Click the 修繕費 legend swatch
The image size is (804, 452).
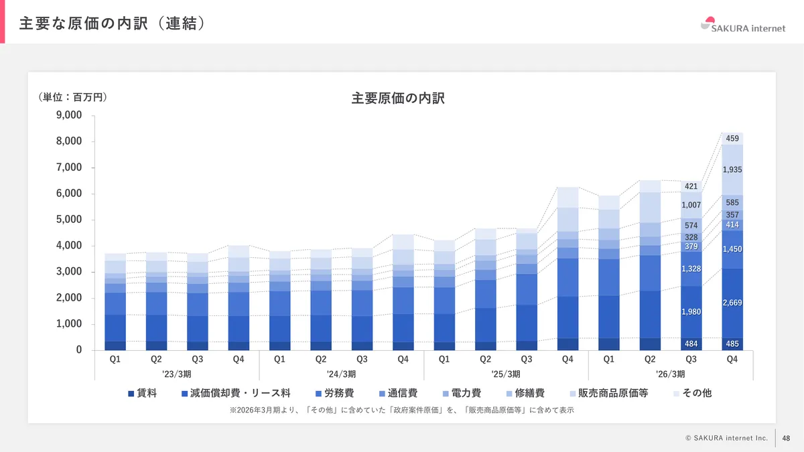coord(509,394)
